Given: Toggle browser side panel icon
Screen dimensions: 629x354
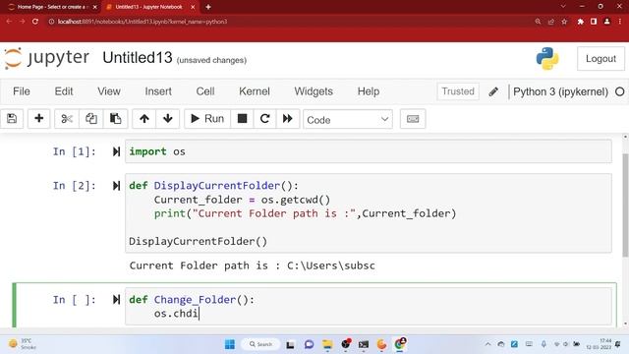Looking at the screenshot, I should pyautogui.click(x=594, y=22).
